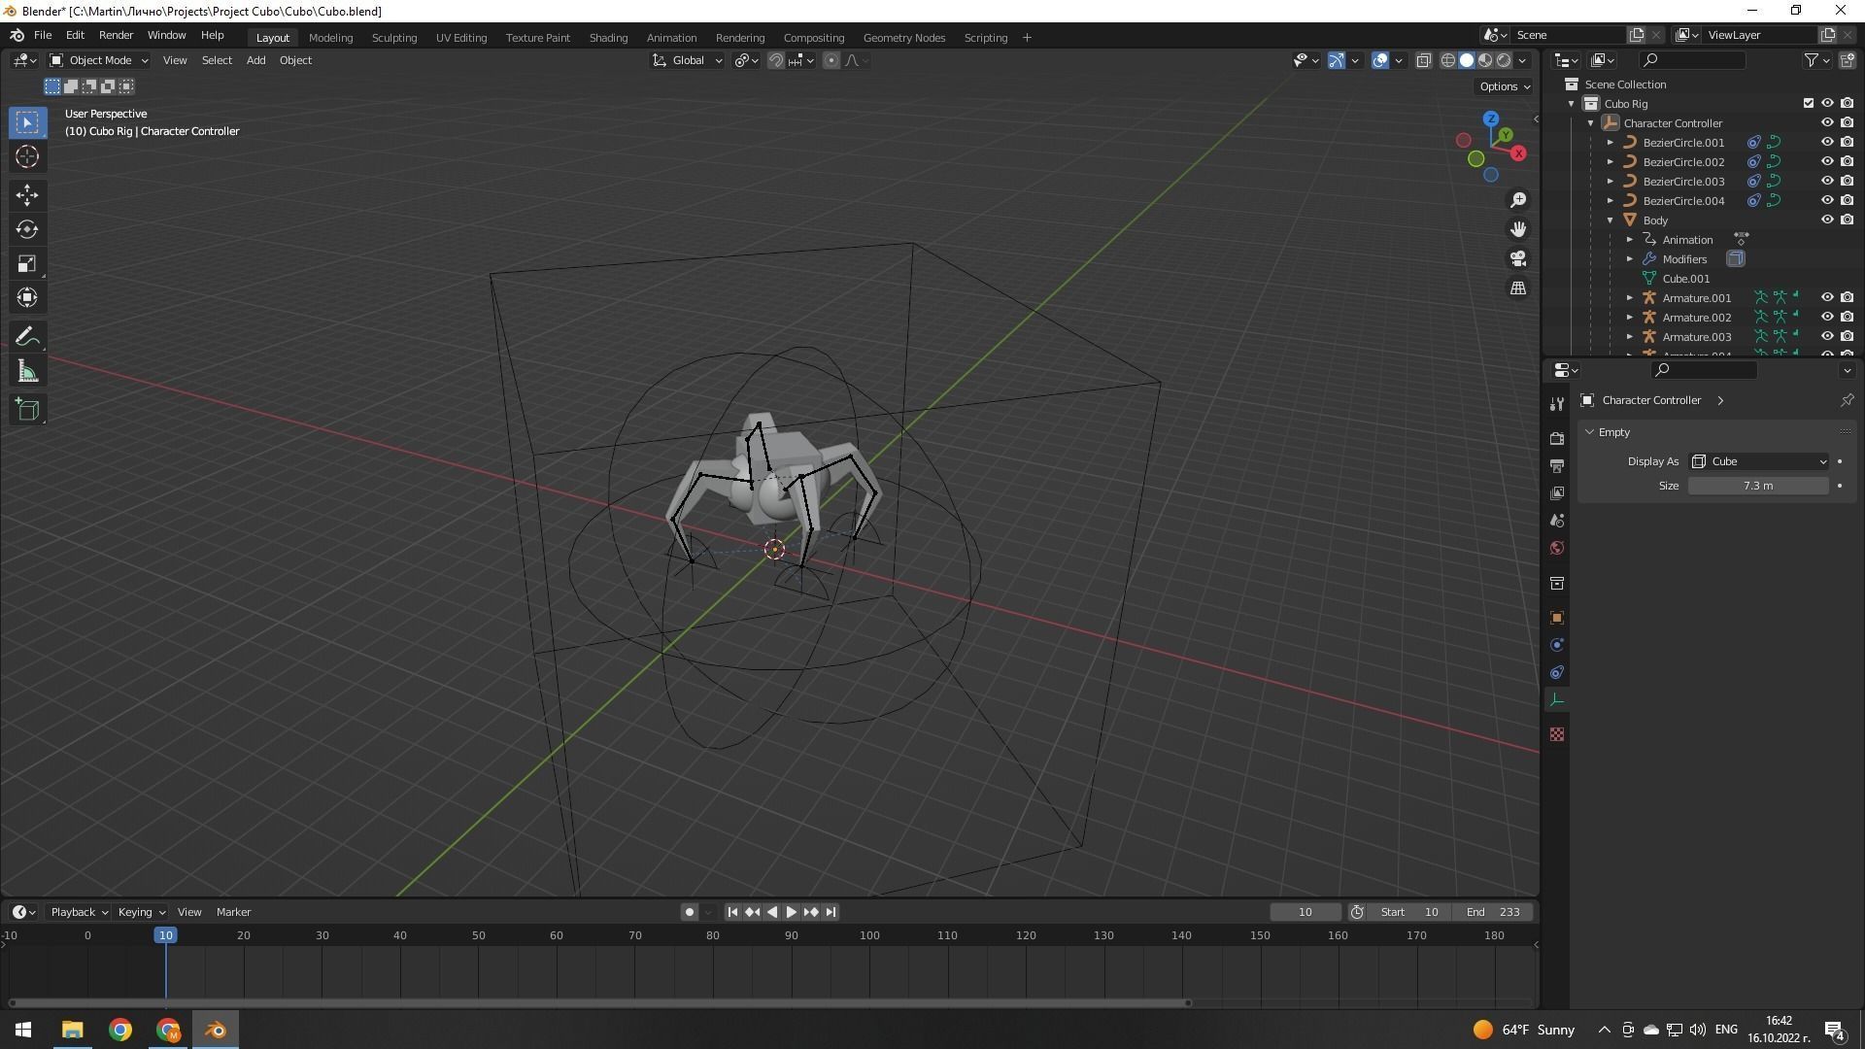Toggle X-ray display mode
Viewport: 1865px width, 1049px height.
tap(1423, 60)
